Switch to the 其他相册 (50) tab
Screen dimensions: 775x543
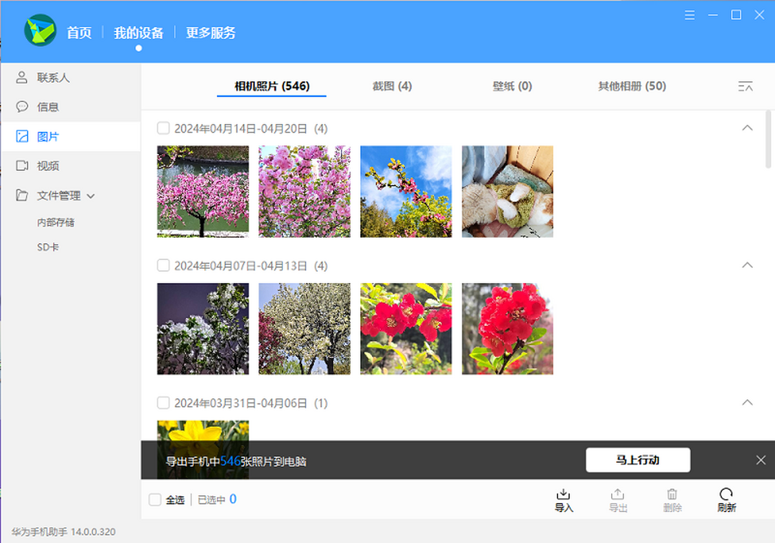632,86
